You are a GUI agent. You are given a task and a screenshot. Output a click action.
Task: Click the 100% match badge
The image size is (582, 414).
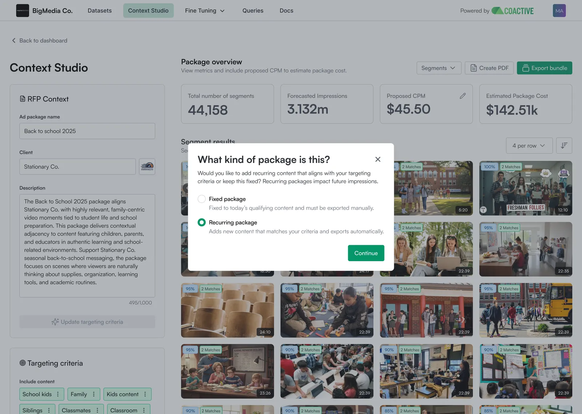point(490,167)
